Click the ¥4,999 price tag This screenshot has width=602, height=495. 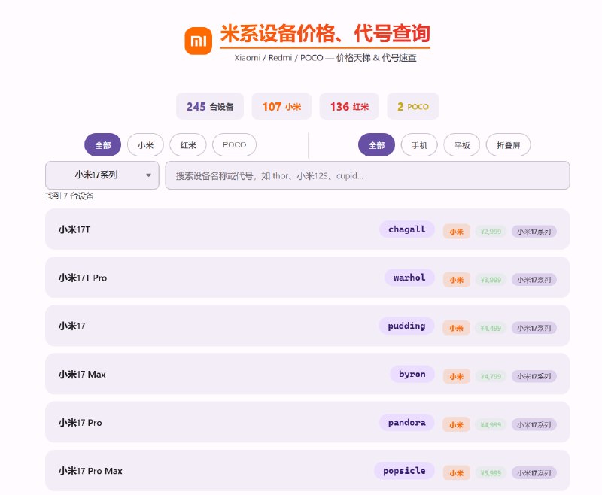(491, 425)
